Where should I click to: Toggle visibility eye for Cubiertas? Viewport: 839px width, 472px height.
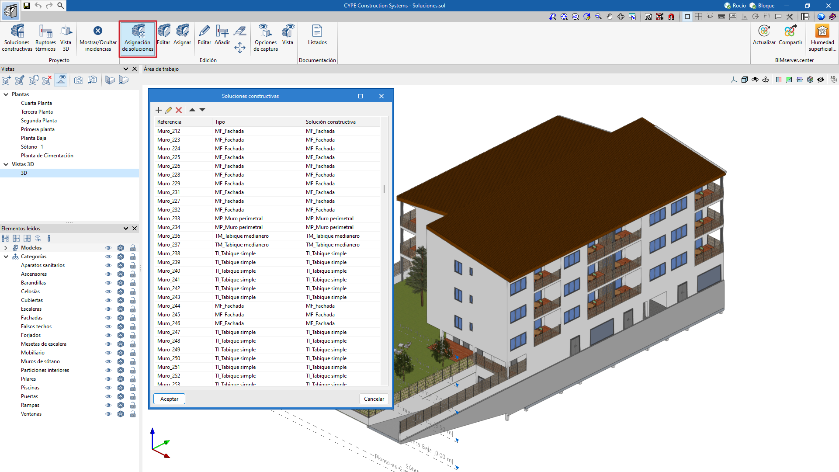(108, 300)
